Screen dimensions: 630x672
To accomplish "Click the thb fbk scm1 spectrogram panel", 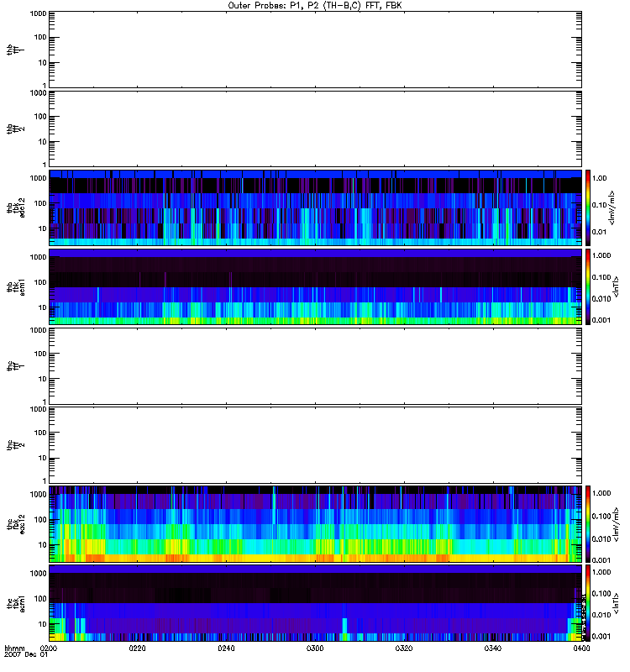I will tap(315, 286).
